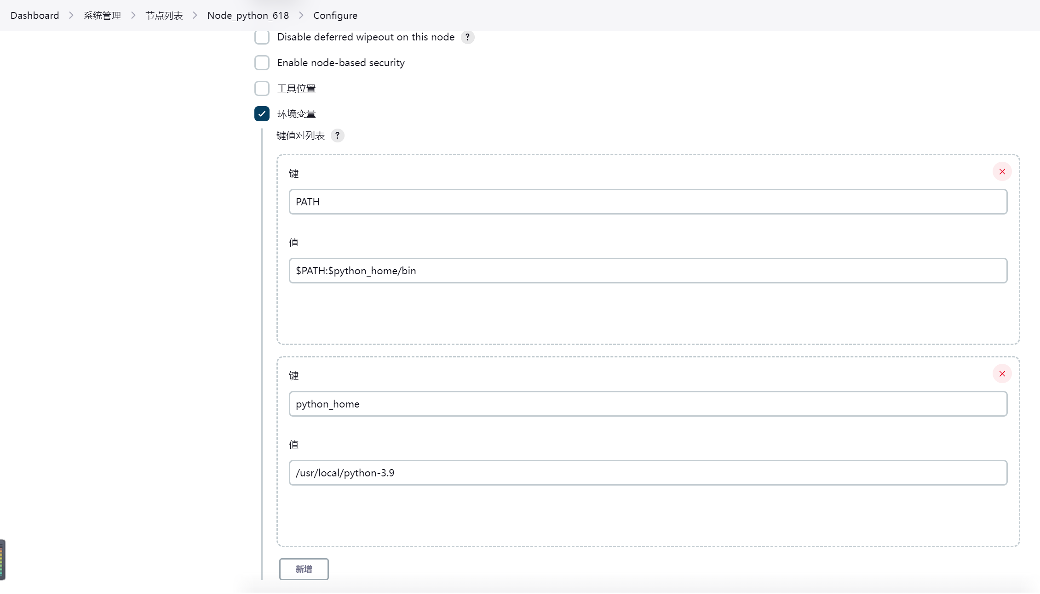This screenshot has width=1040, height=594.
Task: Delete the python_home variable entry
Action: pyautogui.click(x=1002, y=374)
